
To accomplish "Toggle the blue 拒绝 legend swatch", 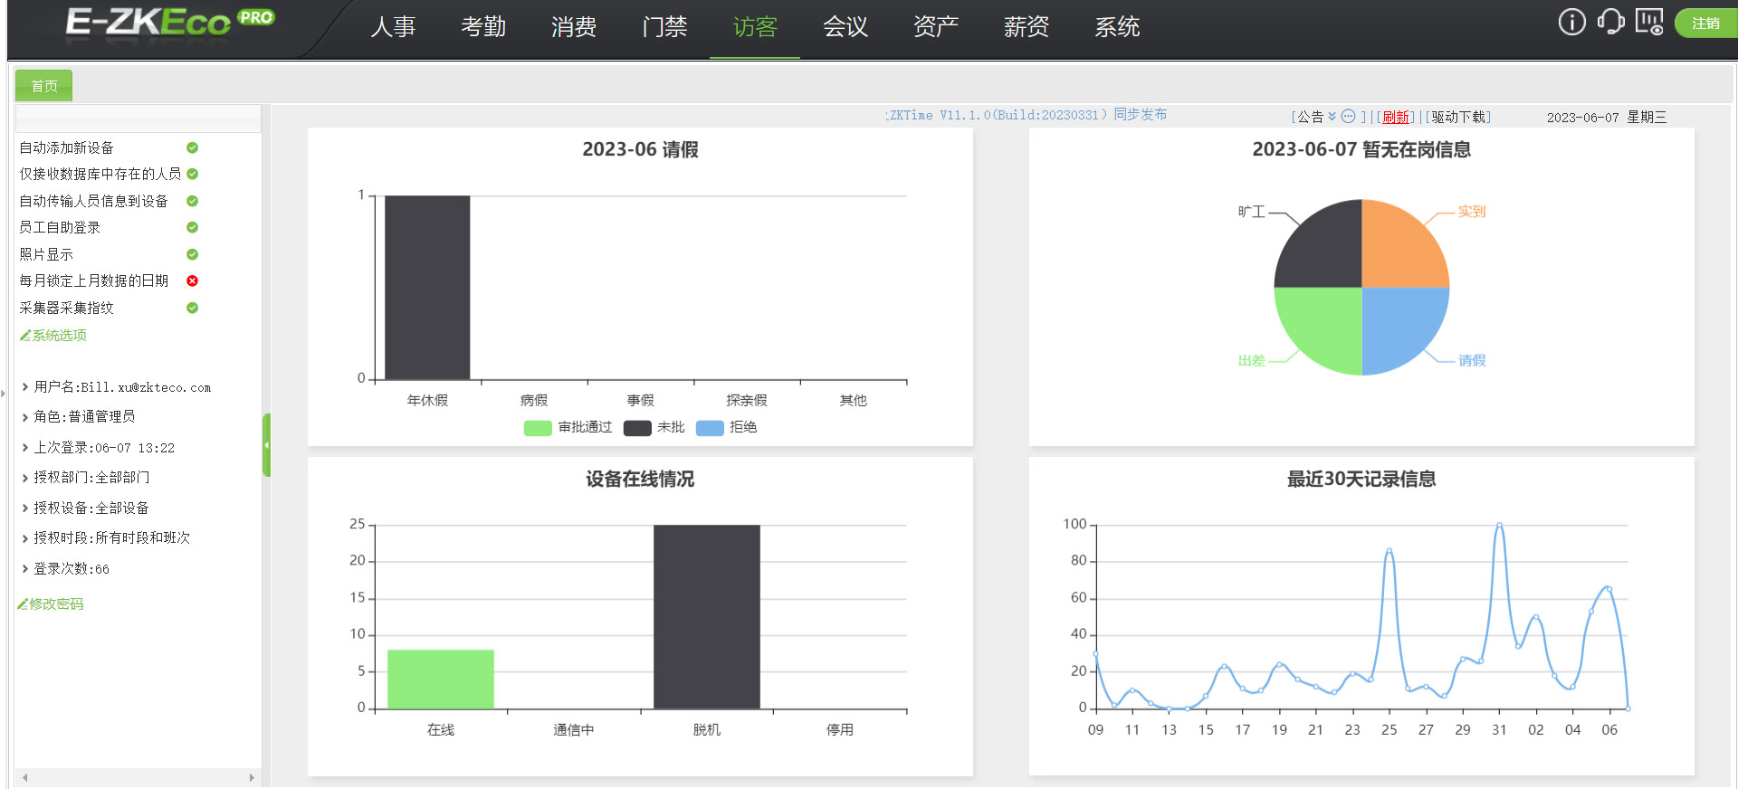I will [710, 428].
